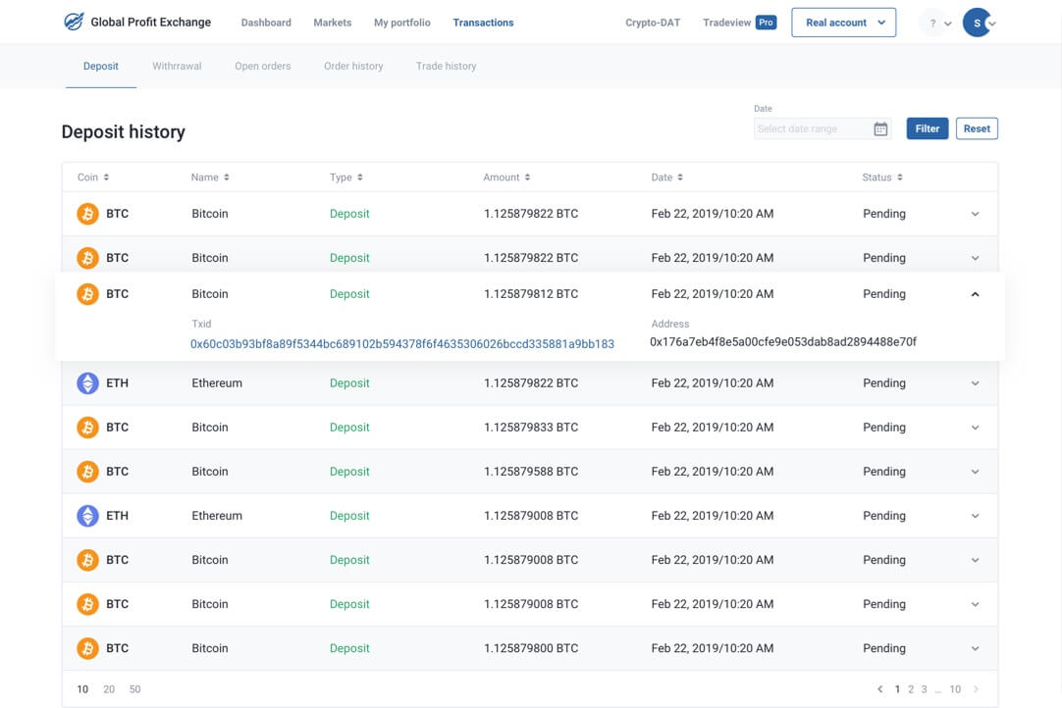
Task: Click the Reset button
Action: 977,128
